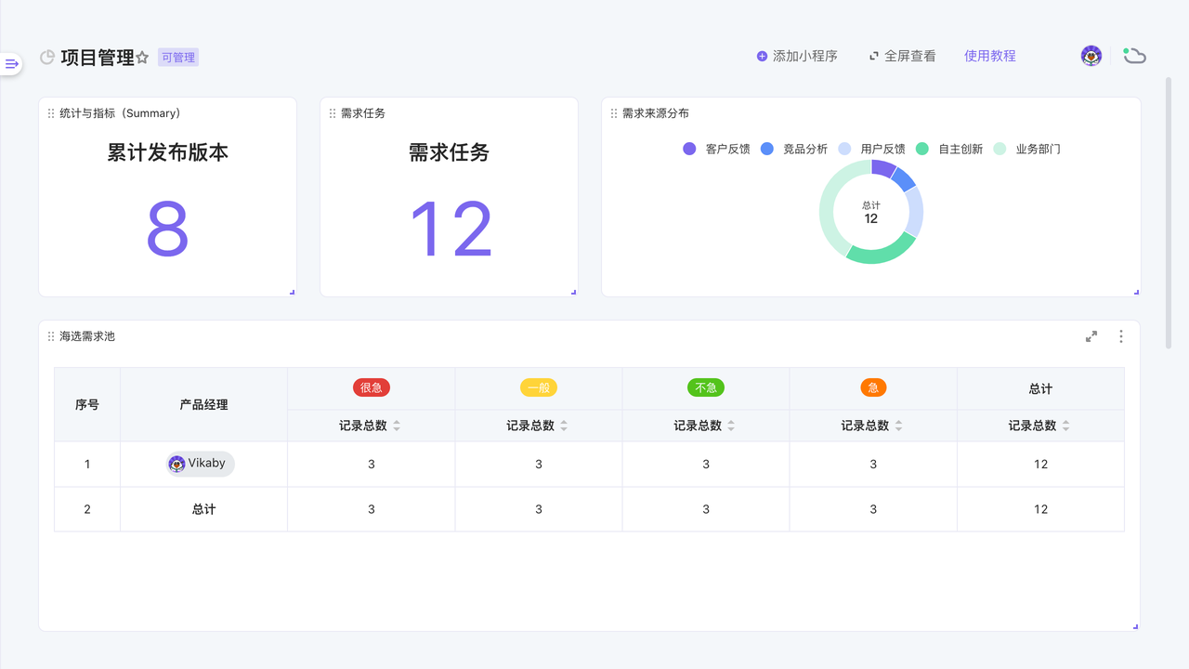Toggle the 业务部门 legend item
Image resolution: width=1189 pixels, height=669 pixels.
pyautogui.click(x=1027, y=149)
